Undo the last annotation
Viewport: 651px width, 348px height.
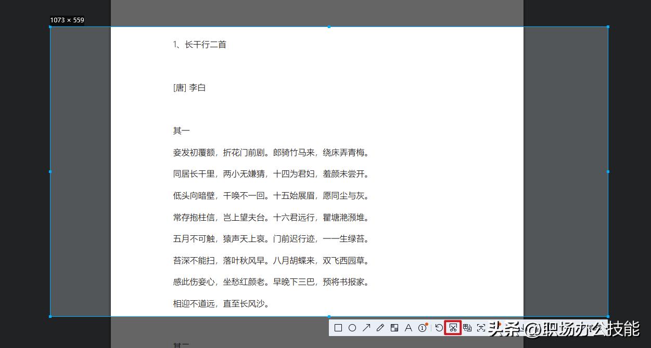coord(439,328)
